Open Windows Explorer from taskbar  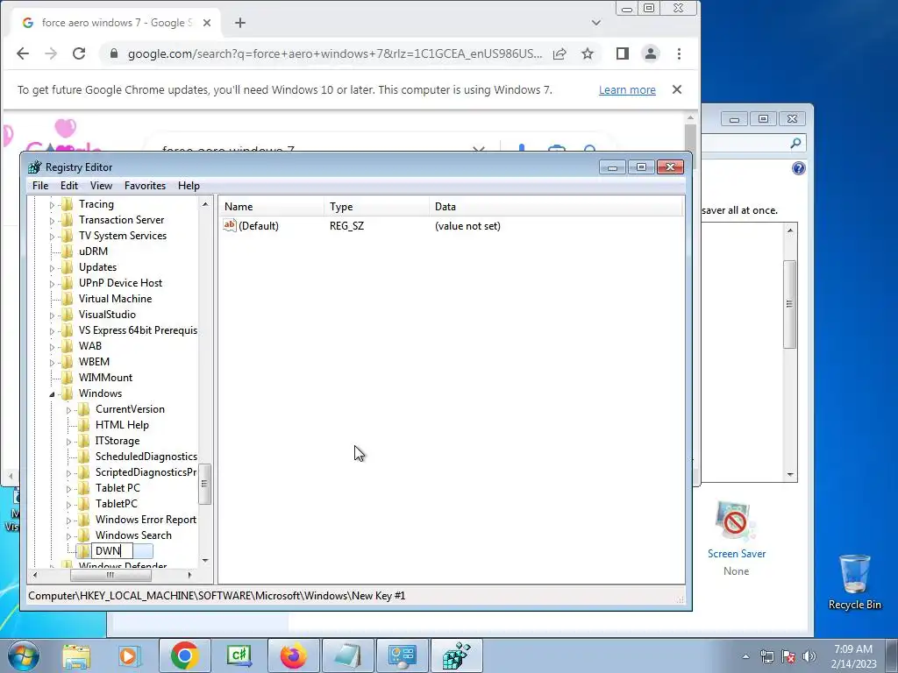click(x=76, y=655)
